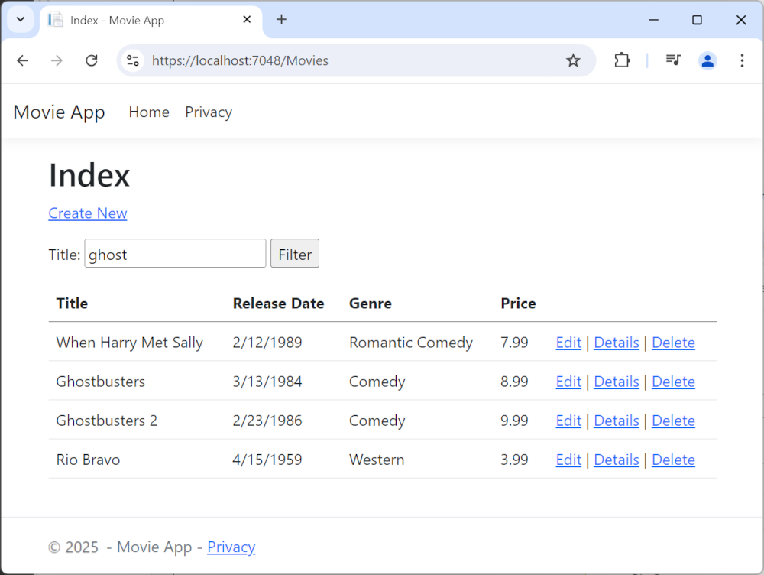Click the Filter button
Screen dimensions: 764x575
point(294,253)
